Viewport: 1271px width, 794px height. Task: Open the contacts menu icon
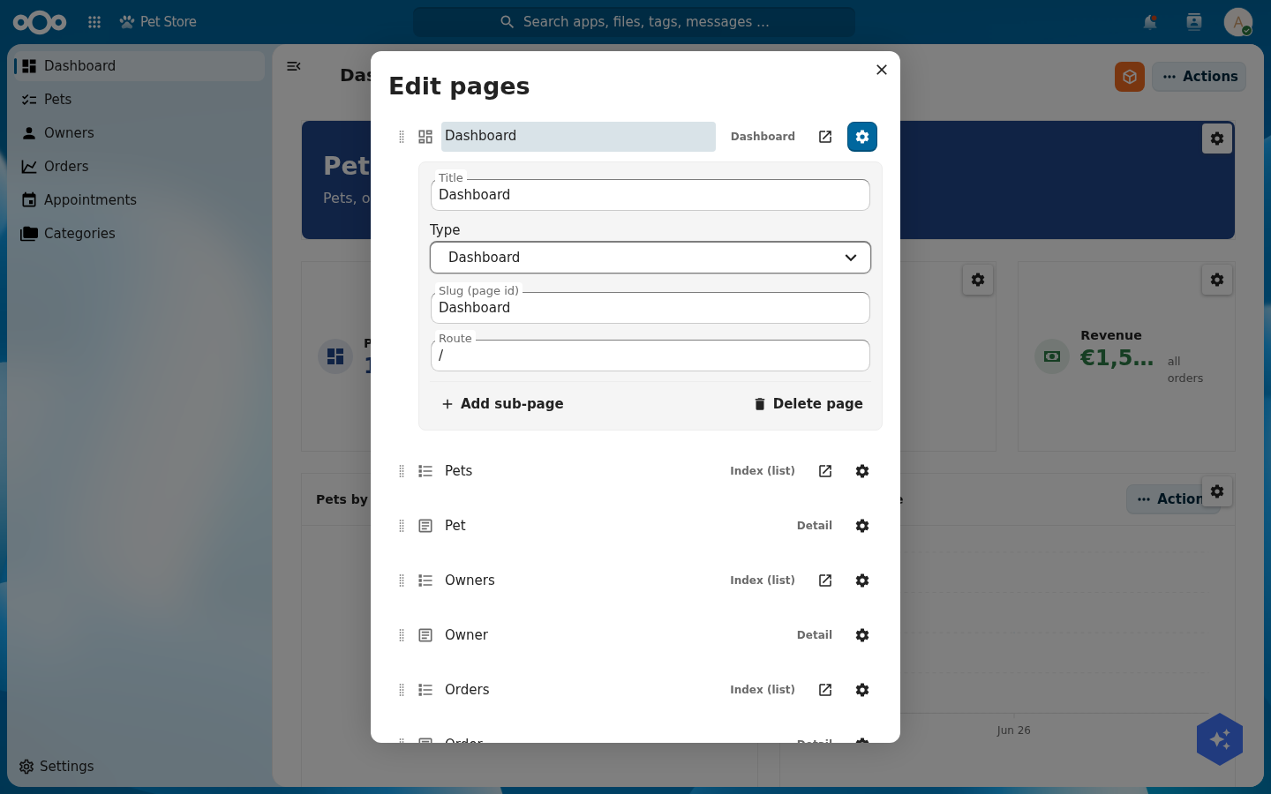tap(1194, 22)
